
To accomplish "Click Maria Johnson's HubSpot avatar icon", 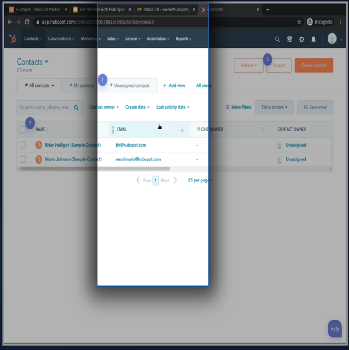I will tap(38, 159).
